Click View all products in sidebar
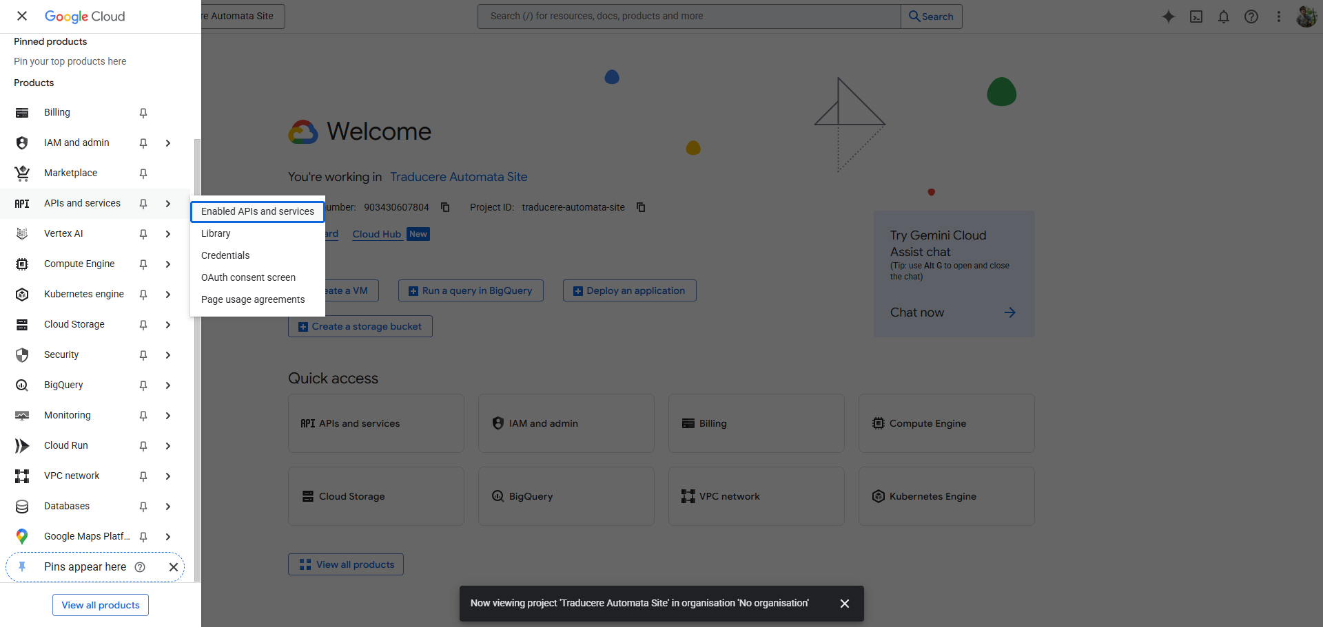 pyautogui.click(x=101, y=605)
